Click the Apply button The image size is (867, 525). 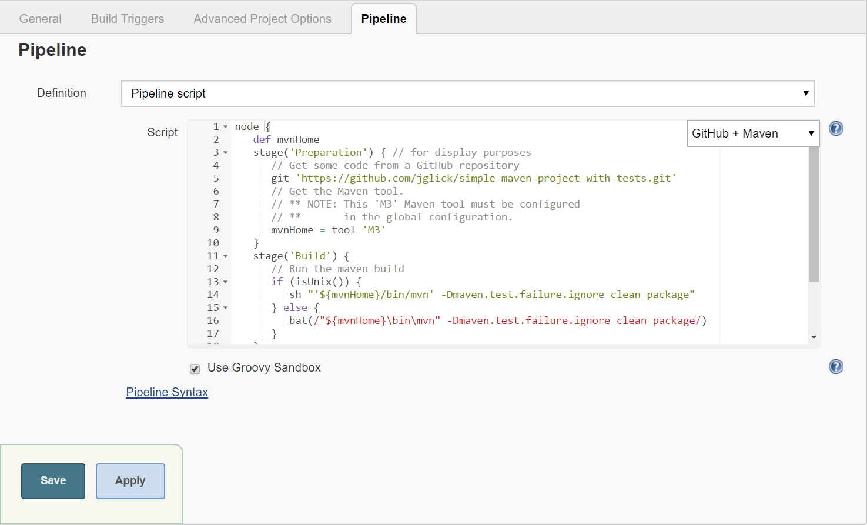tap(130, 481)
